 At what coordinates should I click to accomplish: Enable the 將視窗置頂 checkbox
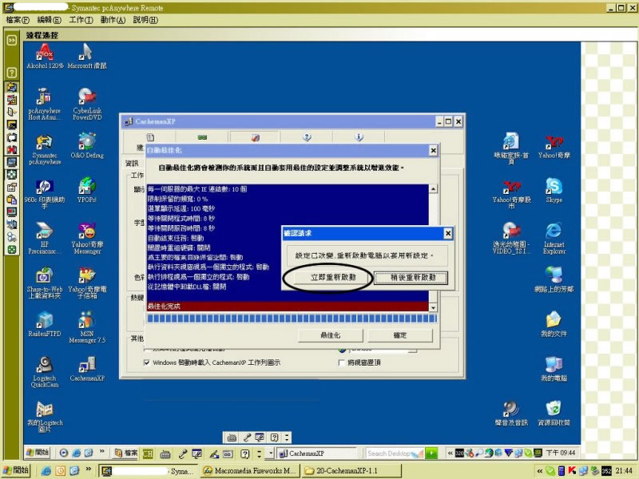(x=342, y=362)
